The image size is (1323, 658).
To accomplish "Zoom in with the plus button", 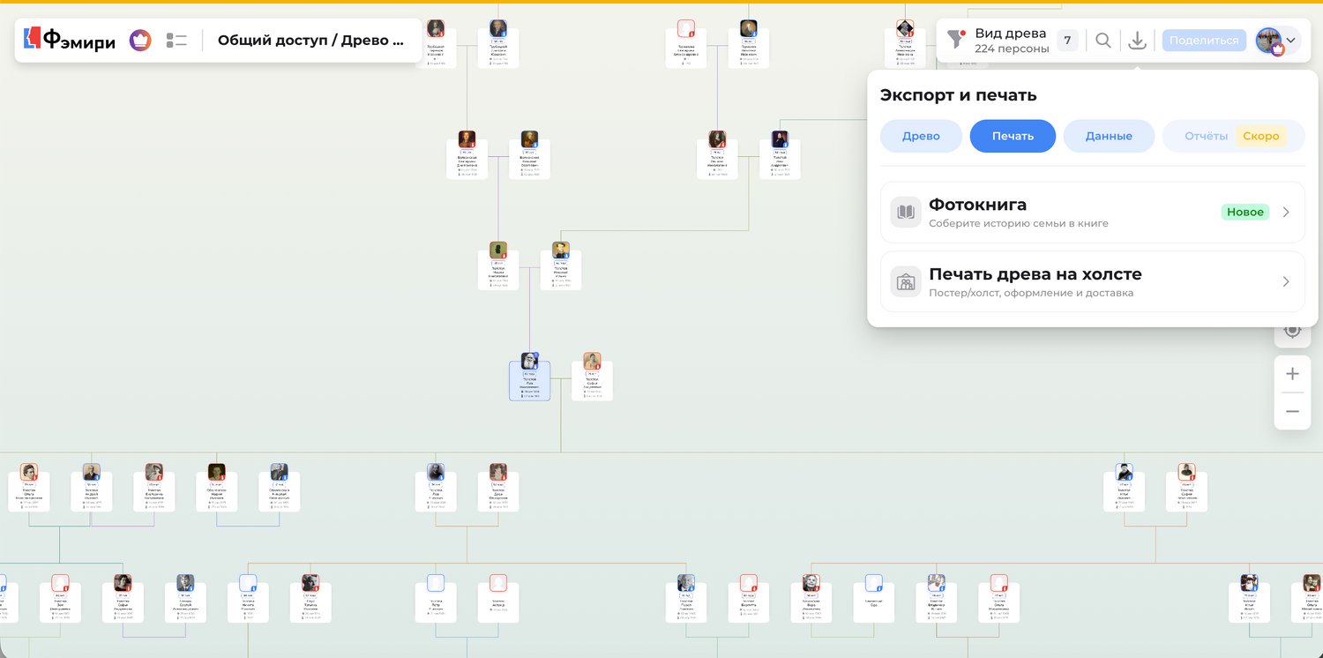I will point(1292,374).
